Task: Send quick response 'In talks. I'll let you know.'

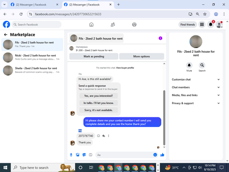Action: [98, 103]
